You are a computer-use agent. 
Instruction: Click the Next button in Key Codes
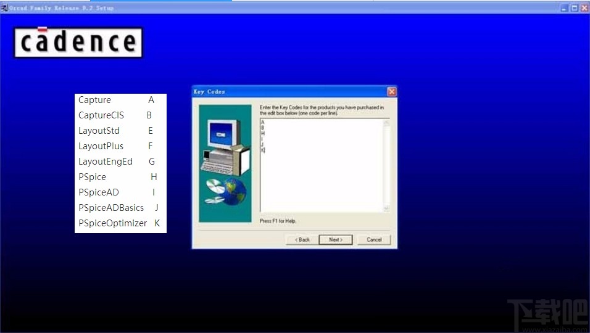tap(335, 240)
